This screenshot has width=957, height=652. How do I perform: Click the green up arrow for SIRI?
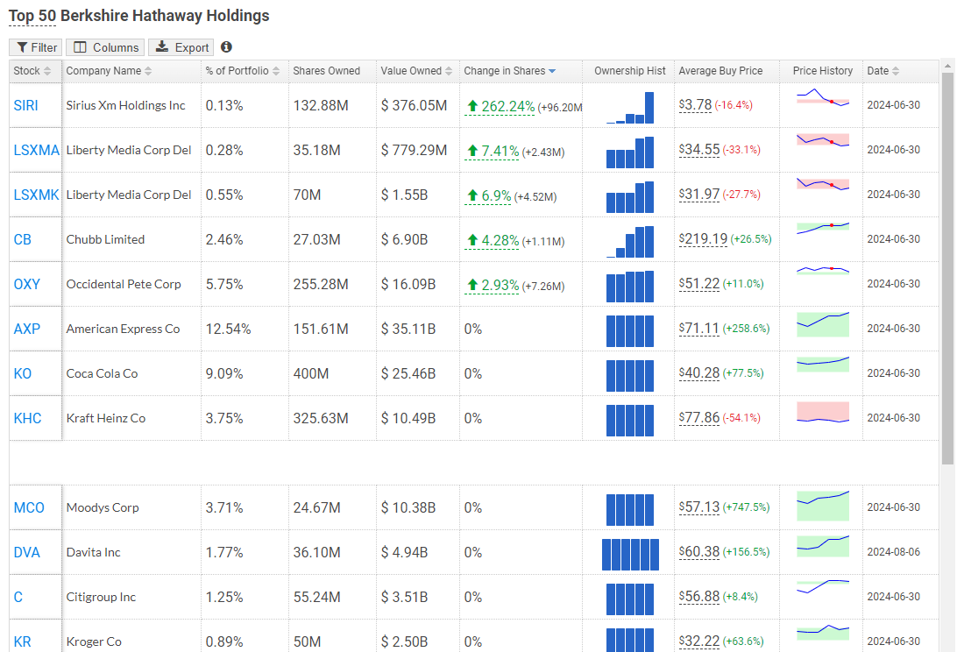[471, 106]
